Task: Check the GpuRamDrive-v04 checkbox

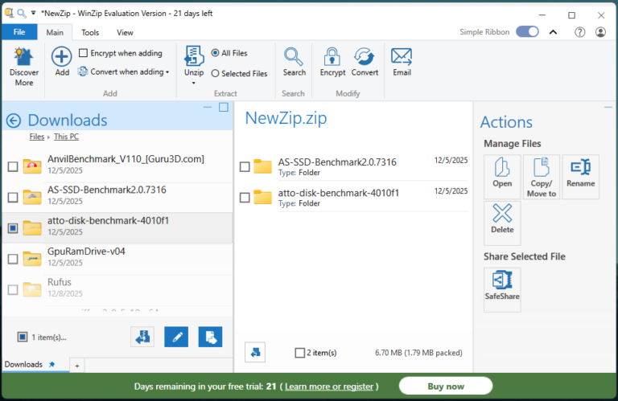Action: click(13, 259)
